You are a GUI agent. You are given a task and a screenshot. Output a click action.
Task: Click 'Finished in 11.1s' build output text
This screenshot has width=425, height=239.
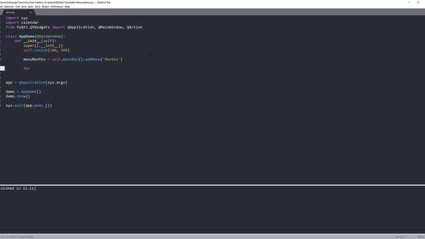coord(18,189)
